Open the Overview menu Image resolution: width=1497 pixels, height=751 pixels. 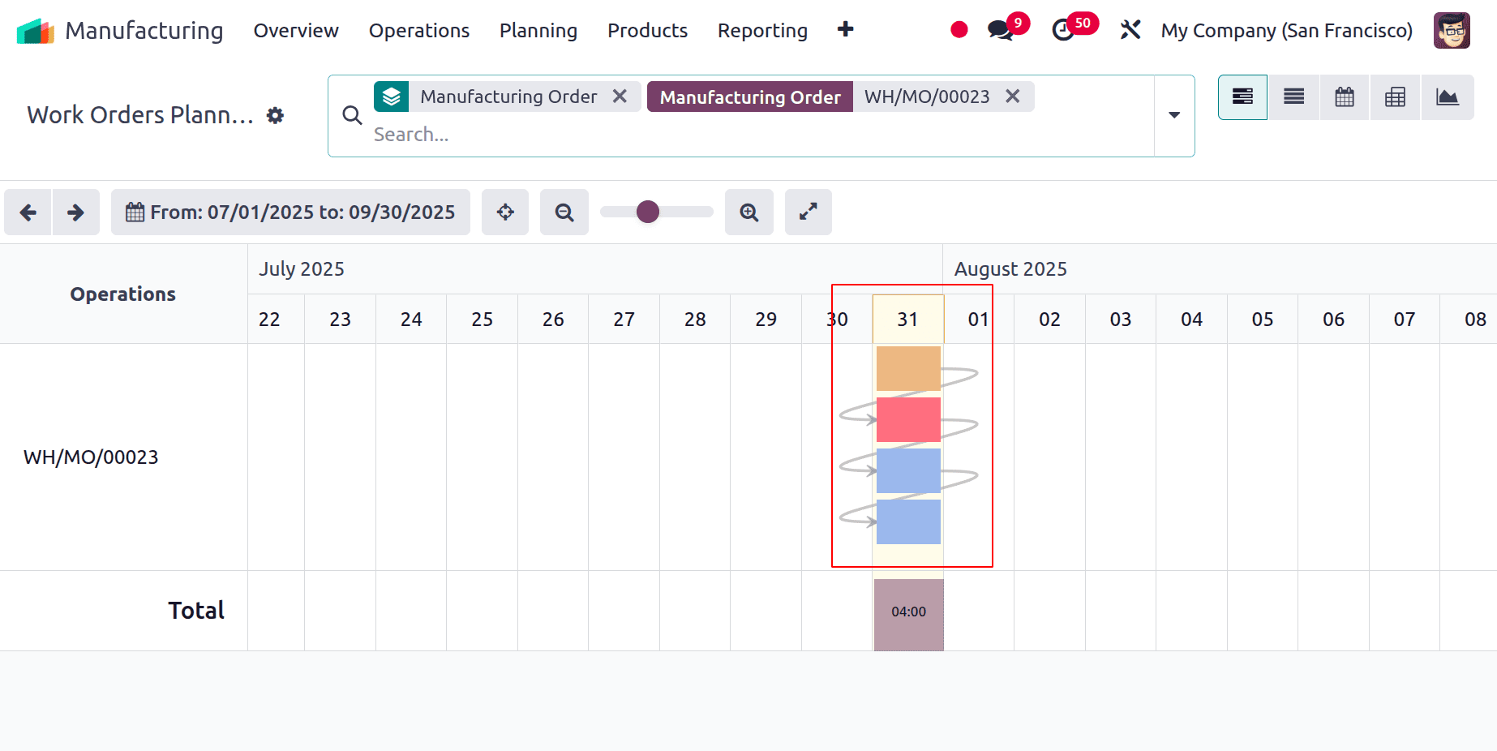click(296, 31)
